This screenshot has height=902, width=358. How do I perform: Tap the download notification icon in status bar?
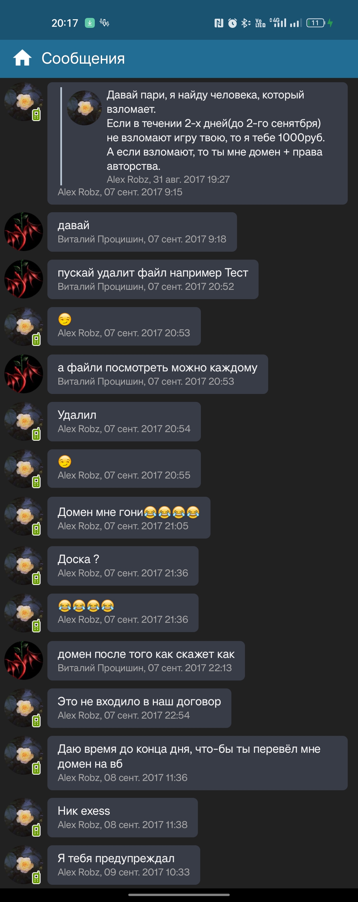coord(90,23)
